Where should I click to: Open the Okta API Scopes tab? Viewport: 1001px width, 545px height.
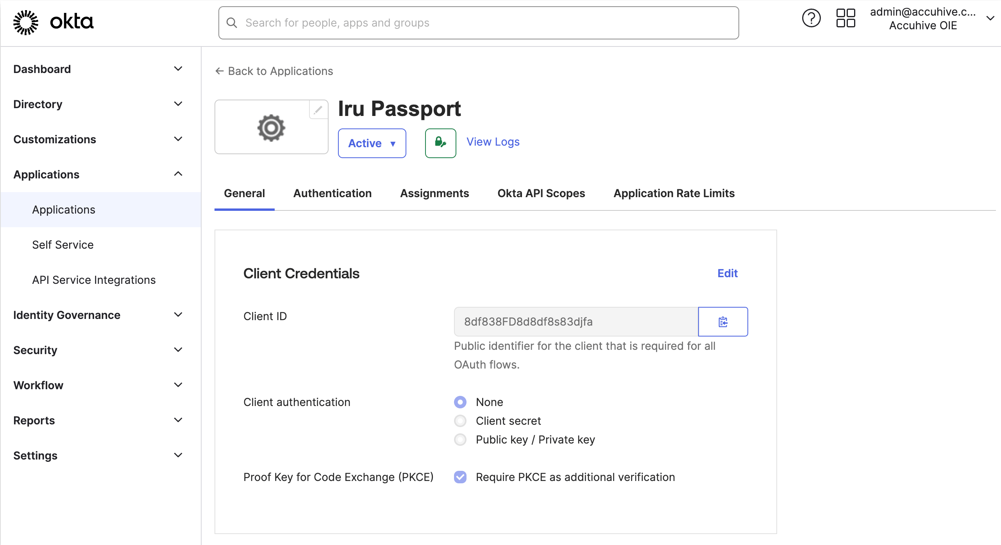point(541,194)
